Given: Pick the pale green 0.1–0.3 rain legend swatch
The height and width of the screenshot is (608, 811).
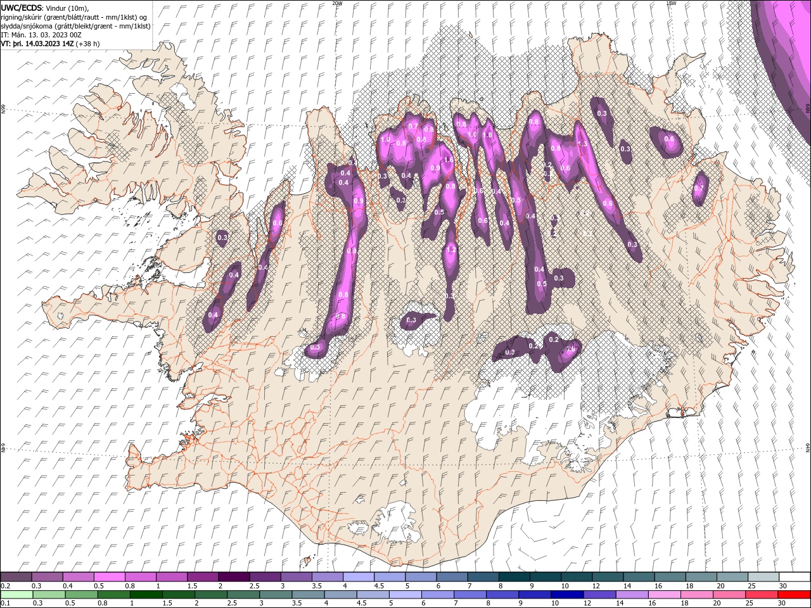Looking at the screenshot, I should [16, 594].
